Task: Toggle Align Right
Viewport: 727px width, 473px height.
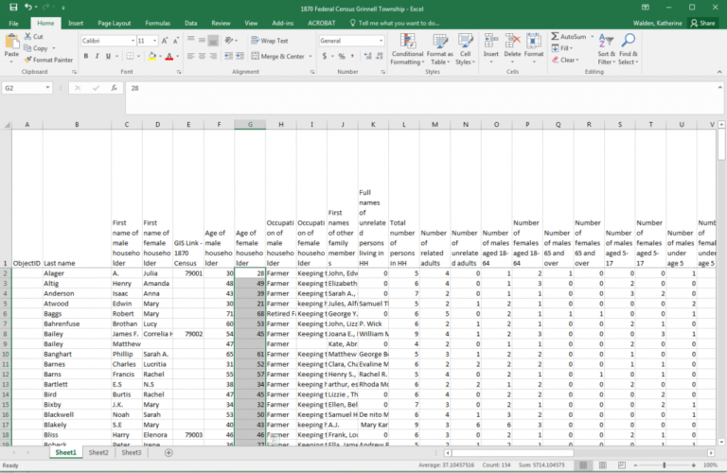Action: (x=213, y=56)
